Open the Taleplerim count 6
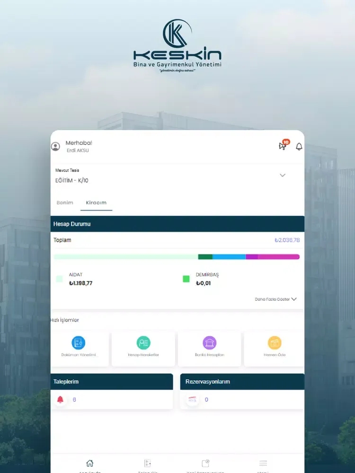The height and width of the screenshot is (473, 355). [x=74, y=400]
